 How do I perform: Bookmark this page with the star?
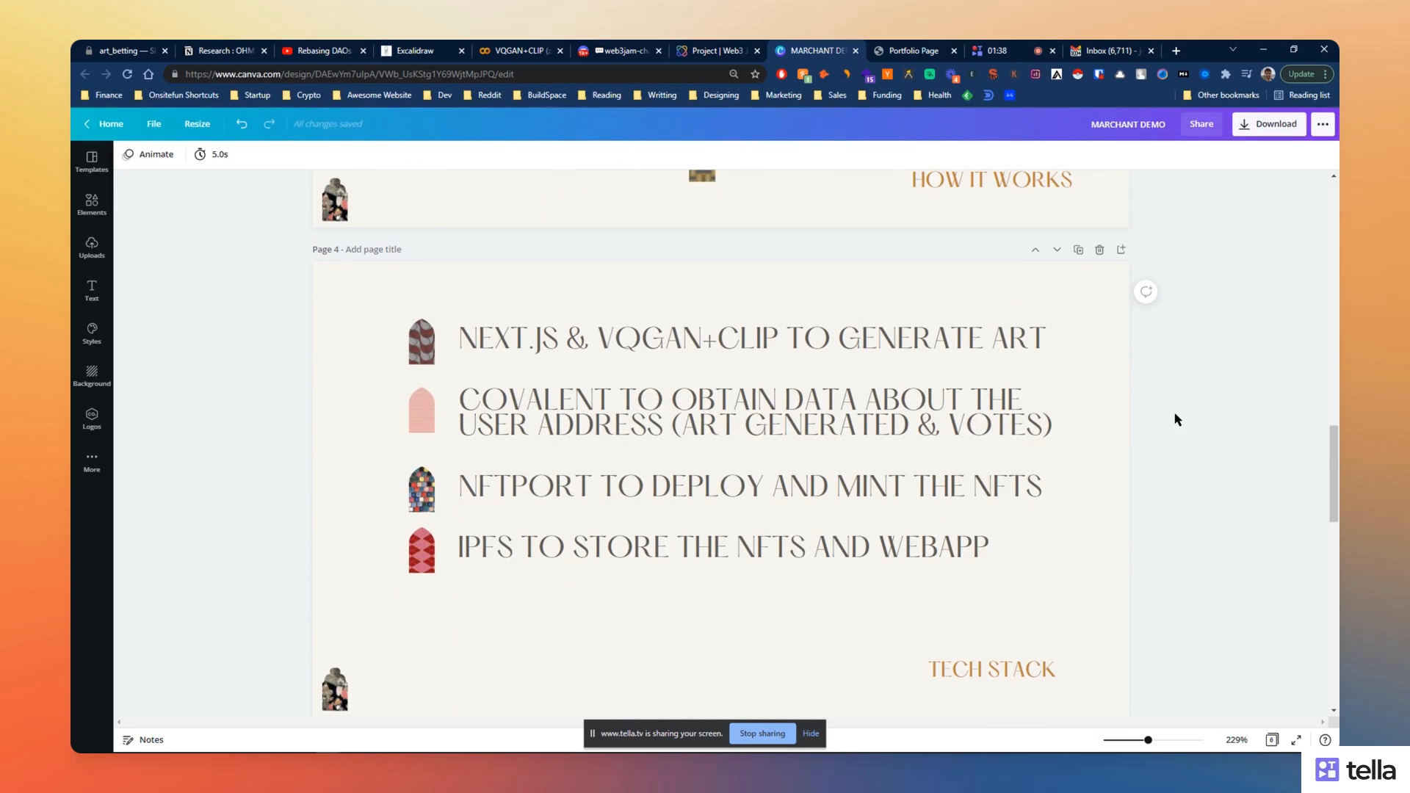click(x=755, y=74)
